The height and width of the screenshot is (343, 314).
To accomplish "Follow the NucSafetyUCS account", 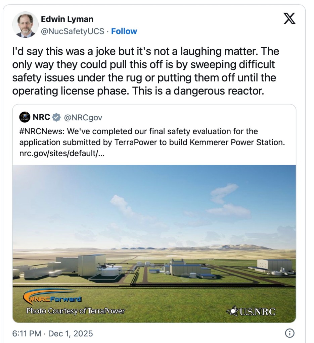I will [124, 31].
